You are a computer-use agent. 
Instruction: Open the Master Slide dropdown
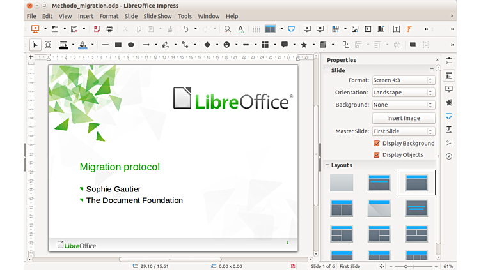pos(403,131)
